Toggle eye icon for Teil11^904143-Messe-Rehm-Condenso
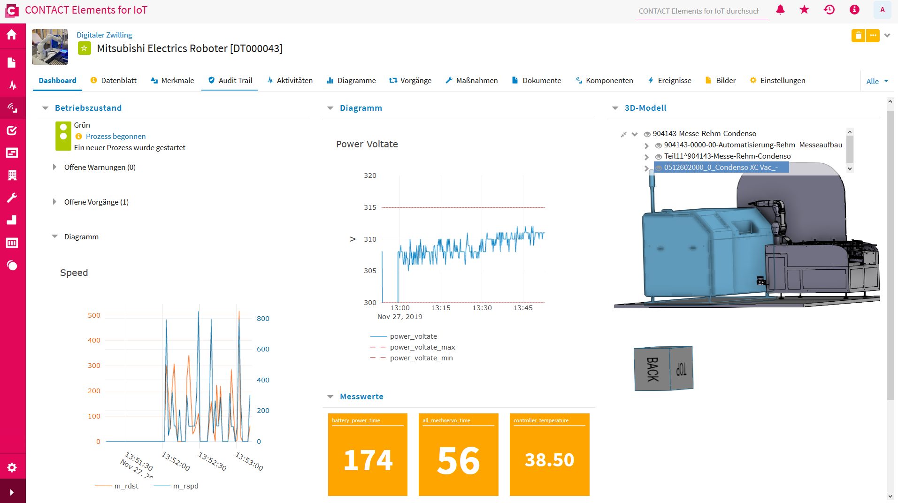The width and height of the screenshot is (898, 503). [x=658, y=157]
